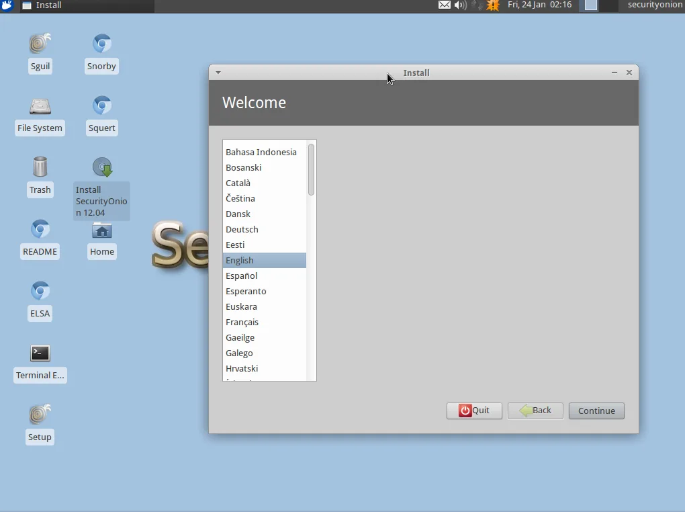
Task: Click the volume speaker tray icon
Action: coord(460,5)
